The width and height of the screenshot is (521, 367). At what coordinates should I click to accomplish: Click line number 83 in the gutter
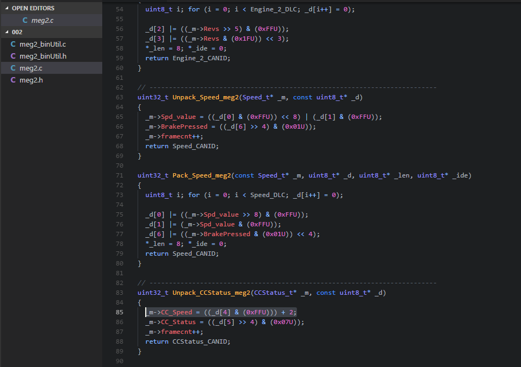click(119, 292)
